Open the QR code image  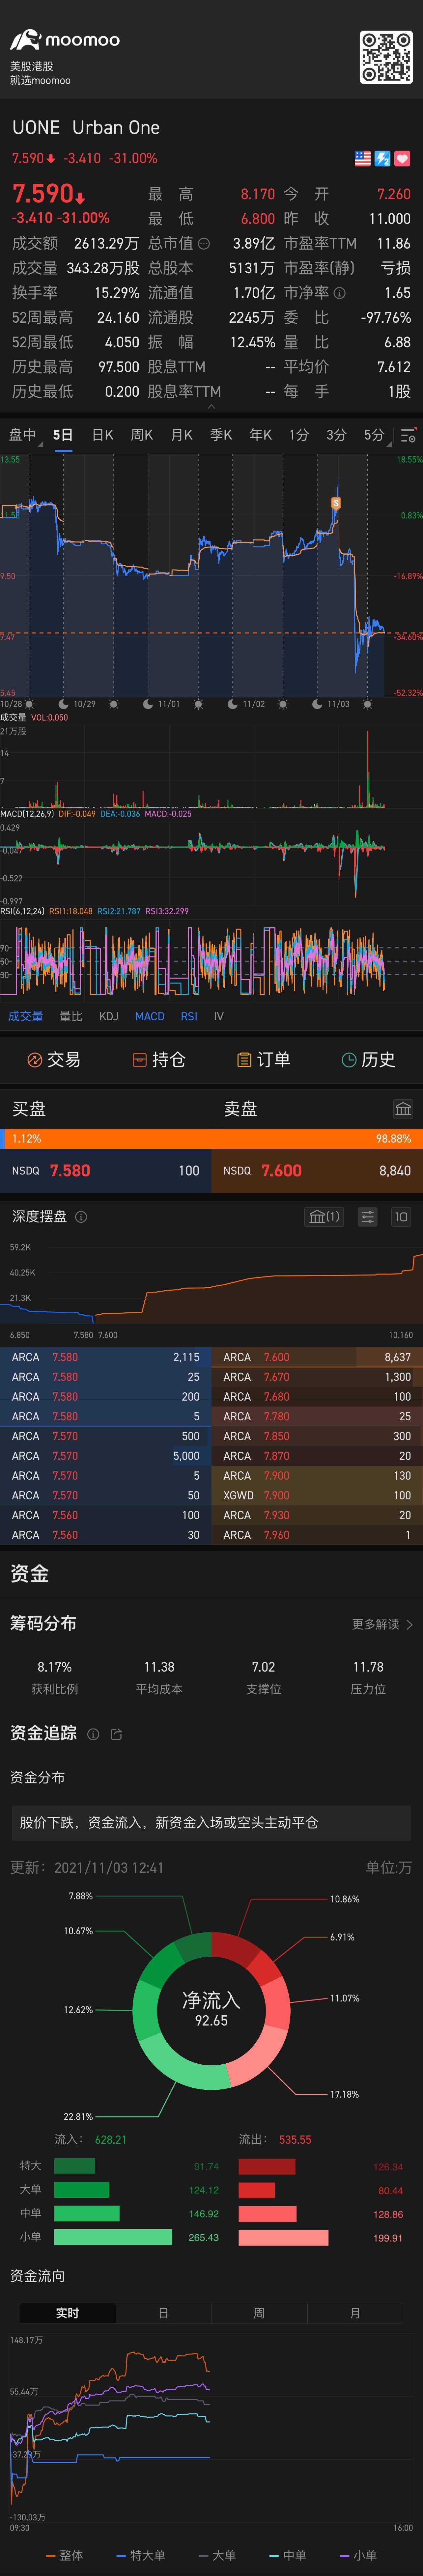click(386, 57)
